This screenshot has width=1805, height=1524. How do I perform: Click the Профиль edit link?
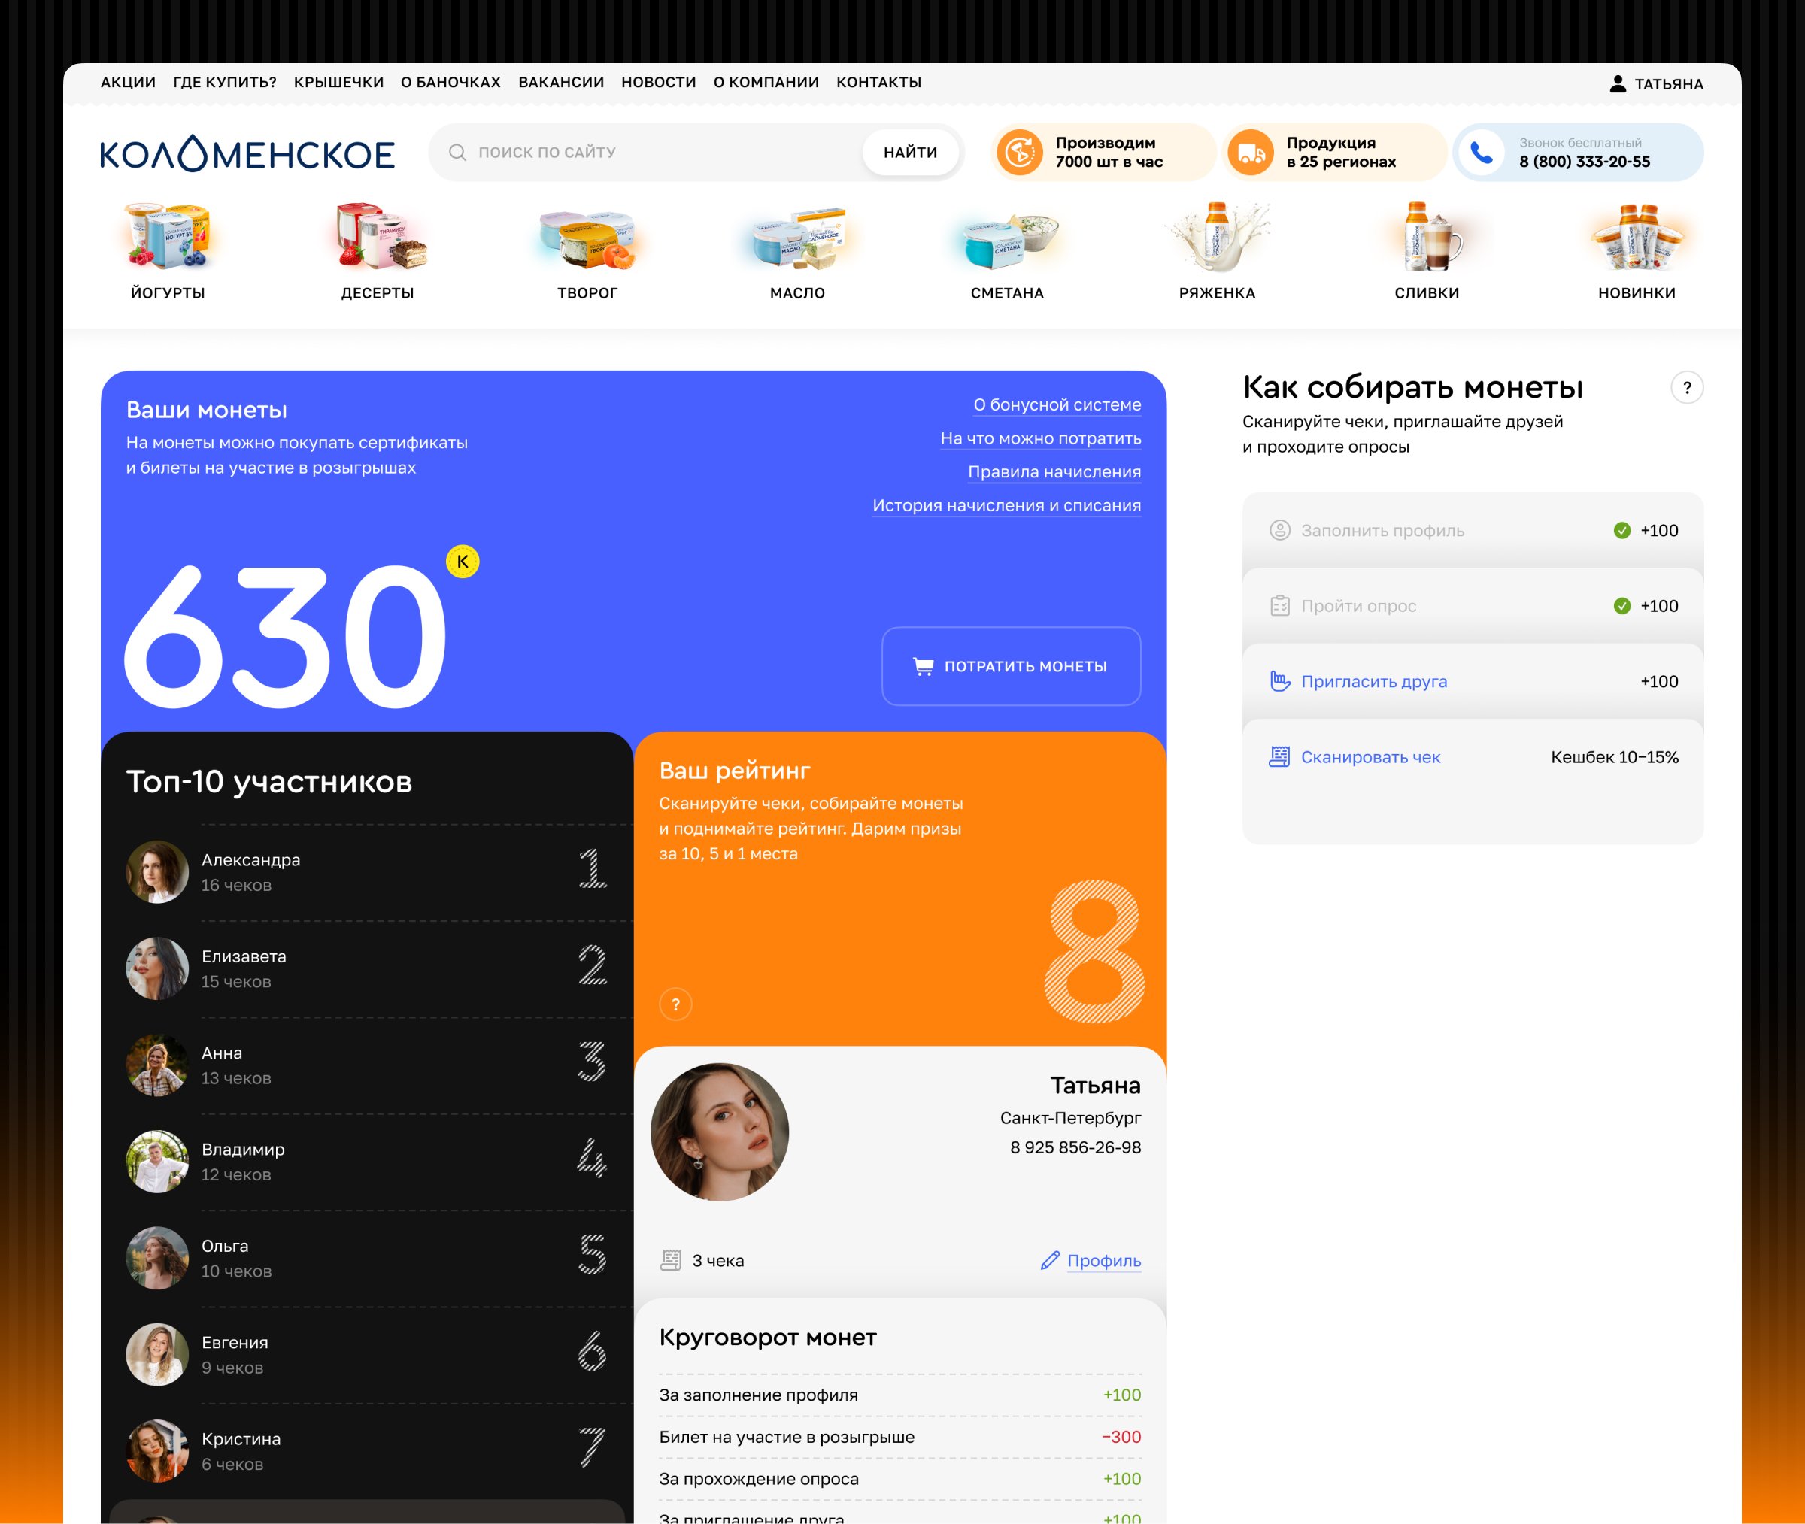point(1103,1261)
